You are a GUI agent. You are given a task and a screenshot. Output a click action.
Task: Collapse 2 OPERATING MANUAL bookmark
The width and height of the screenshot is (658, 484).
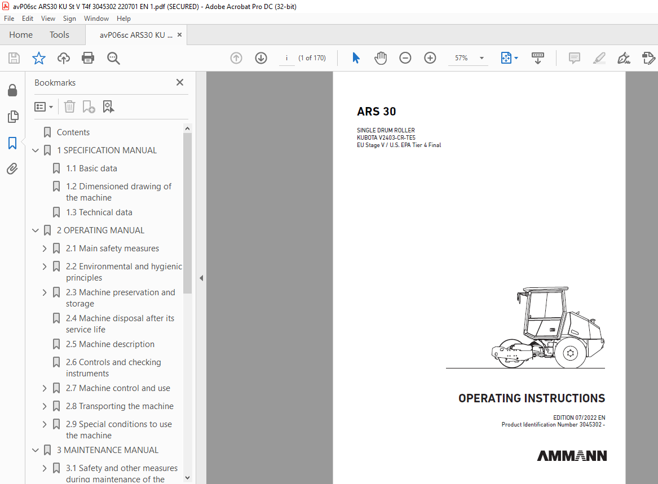36,230
